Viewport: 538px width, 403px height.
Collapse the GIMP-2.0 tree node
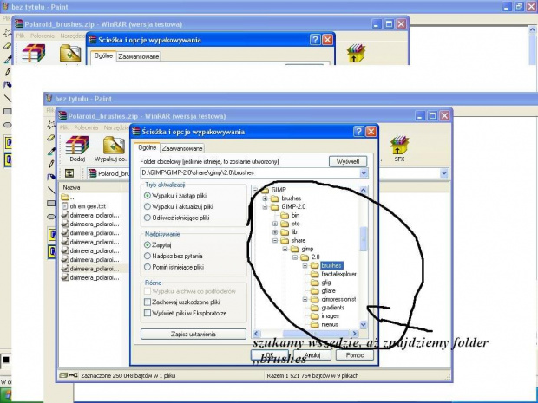point(265,207)
